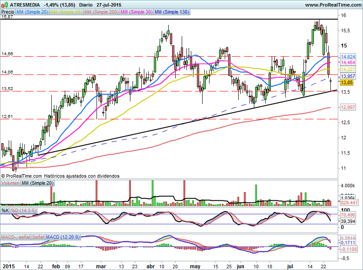Click the Diario timeframe text

[x=86, y=5]
